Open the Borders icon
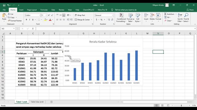Screen dimensions: 197x110 (x=39, y=20)
